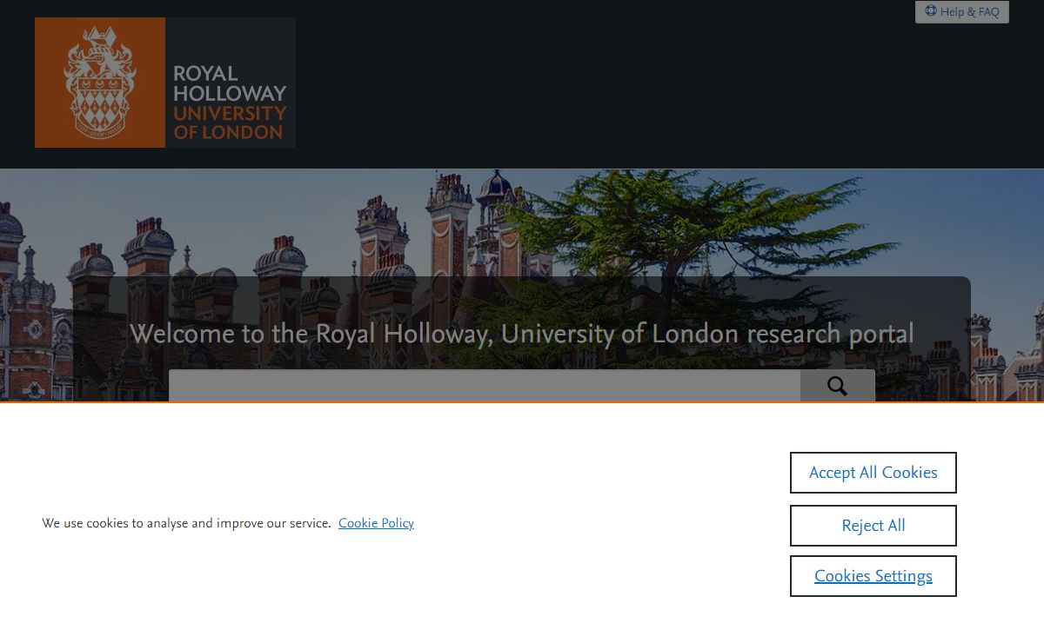Focus the research portal search field
Image resolution: width=1044 pixels, height=643 pixels.
pyautogui.click(x=485, y=386)
